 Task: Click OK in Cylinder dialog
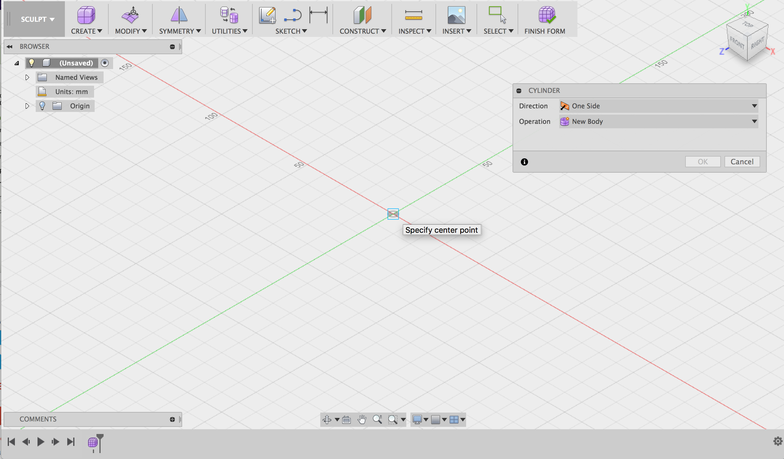pyautogui.click(x=703, y=162)
